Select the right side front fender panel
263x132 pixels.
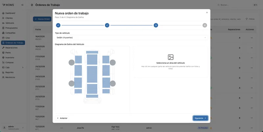point(106,60)
